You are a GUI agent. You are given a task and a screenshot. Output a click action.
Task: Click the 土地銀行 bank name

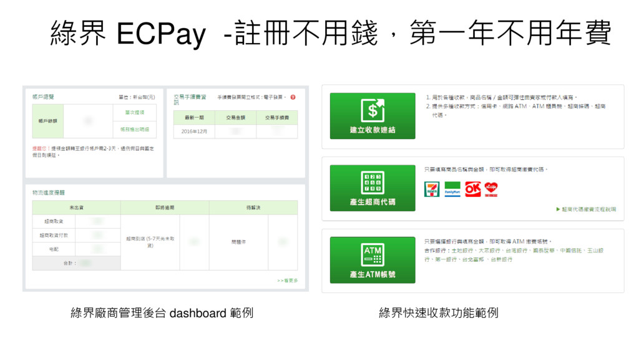click(462, 251)
